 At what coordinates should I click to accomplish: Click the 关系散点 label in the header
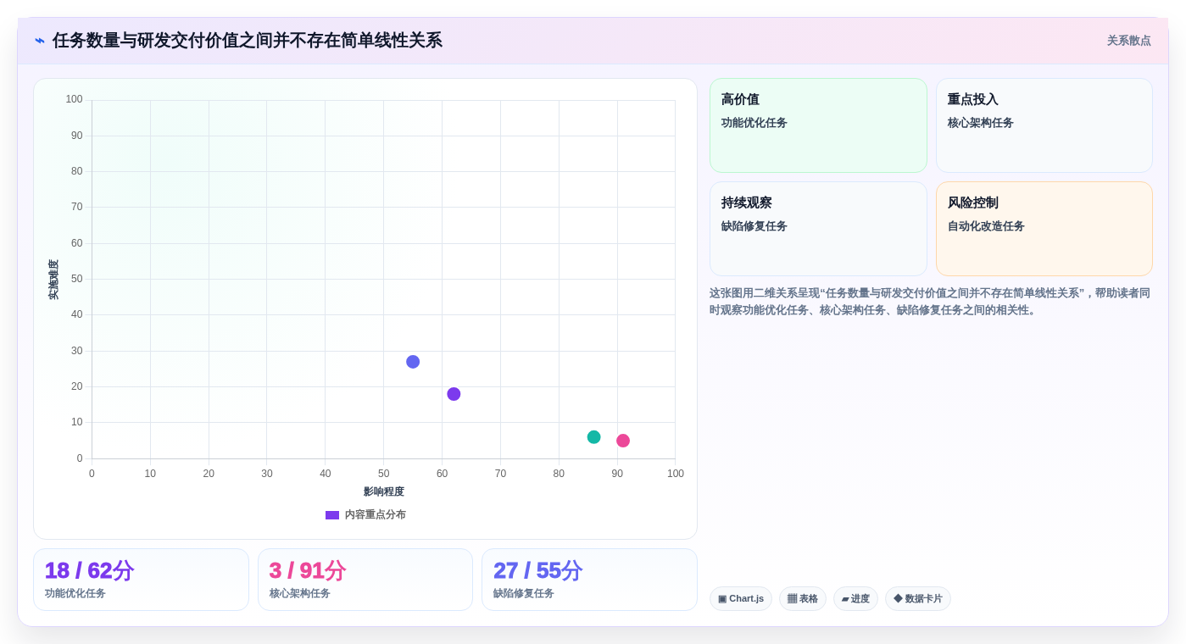[x=1128, y=41]
